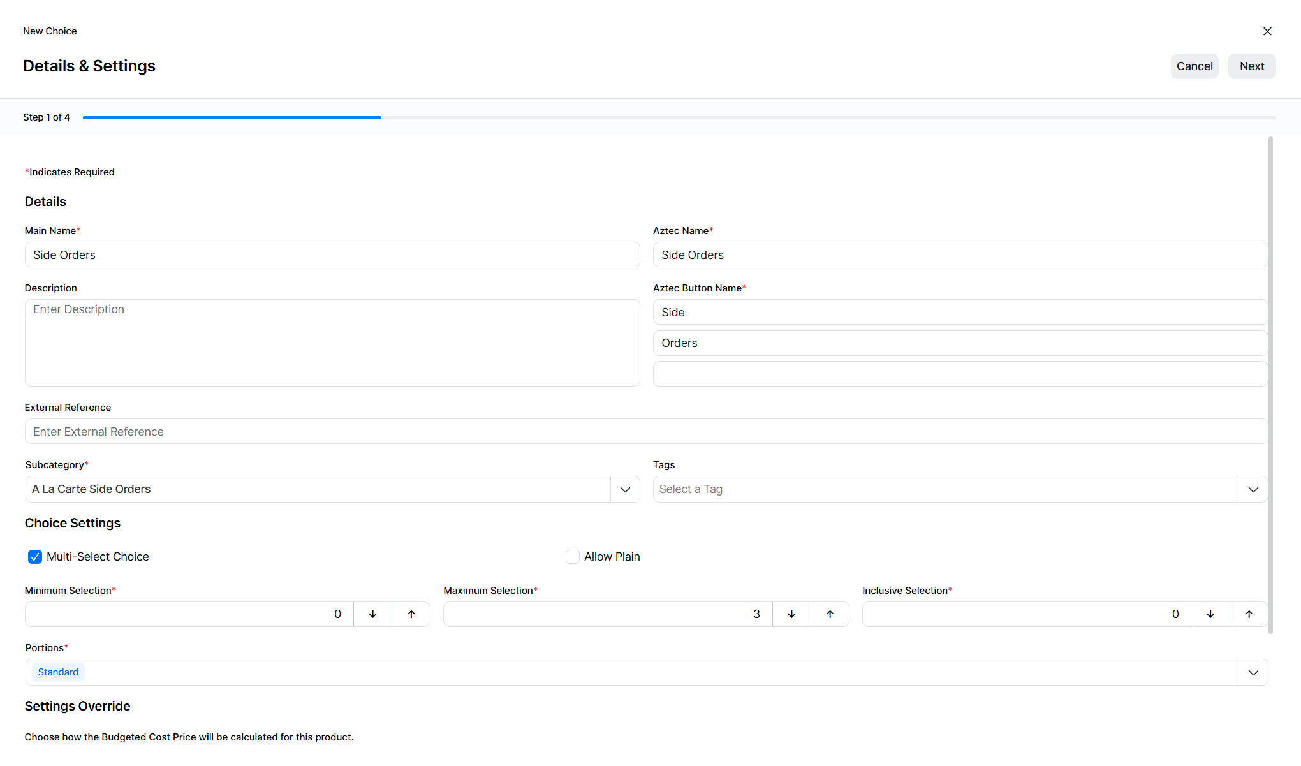The height and width of the screenshot is (766, 1301).
Task: Increase Inclusive Selection with up arrow
Action: tap(1249, 614)
